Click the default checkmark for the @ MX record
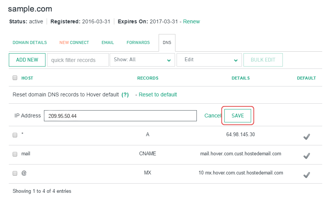Viewport: 331px width, 202px height. coord(306,175)
